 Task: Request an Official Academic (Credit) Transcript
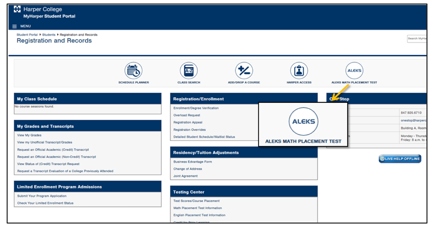coord(53,150)
